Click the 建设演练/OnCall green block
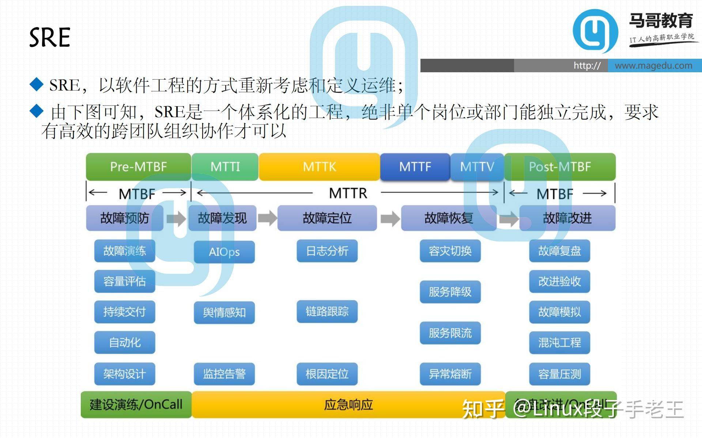The height and width of the screenshot is (438, 702). [x=135, y=404]
